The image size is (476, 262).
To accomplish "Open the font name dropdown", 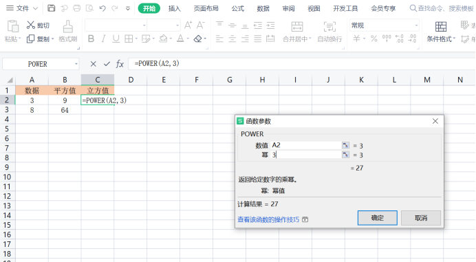I will pyautogui.click(x=144, y=25).
